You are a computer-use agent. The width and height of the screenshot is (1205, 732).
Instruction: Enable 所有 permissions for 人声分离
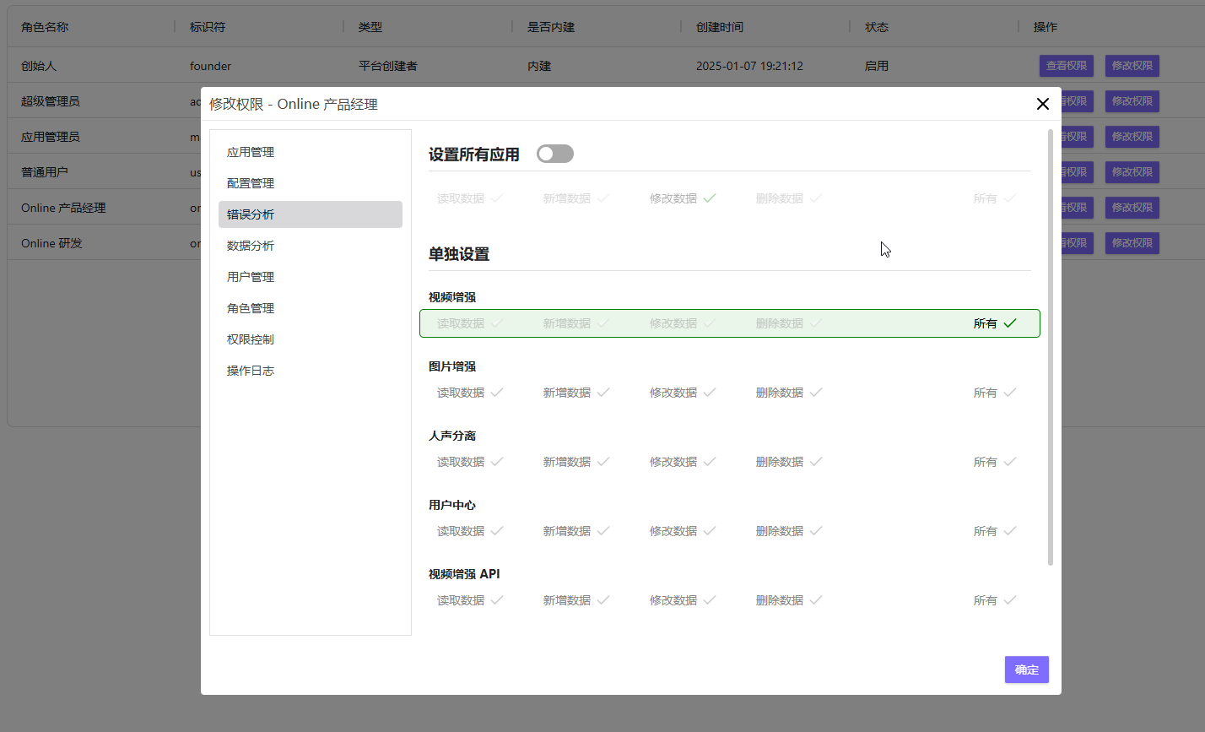pos(994,462)
